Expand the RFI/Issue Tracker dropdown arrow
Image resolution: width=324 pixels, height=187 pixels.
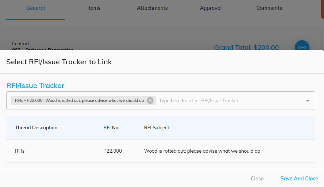click(x=308, y=101)
